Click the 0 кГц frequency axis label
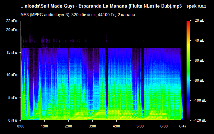 [x=13, y=120]
